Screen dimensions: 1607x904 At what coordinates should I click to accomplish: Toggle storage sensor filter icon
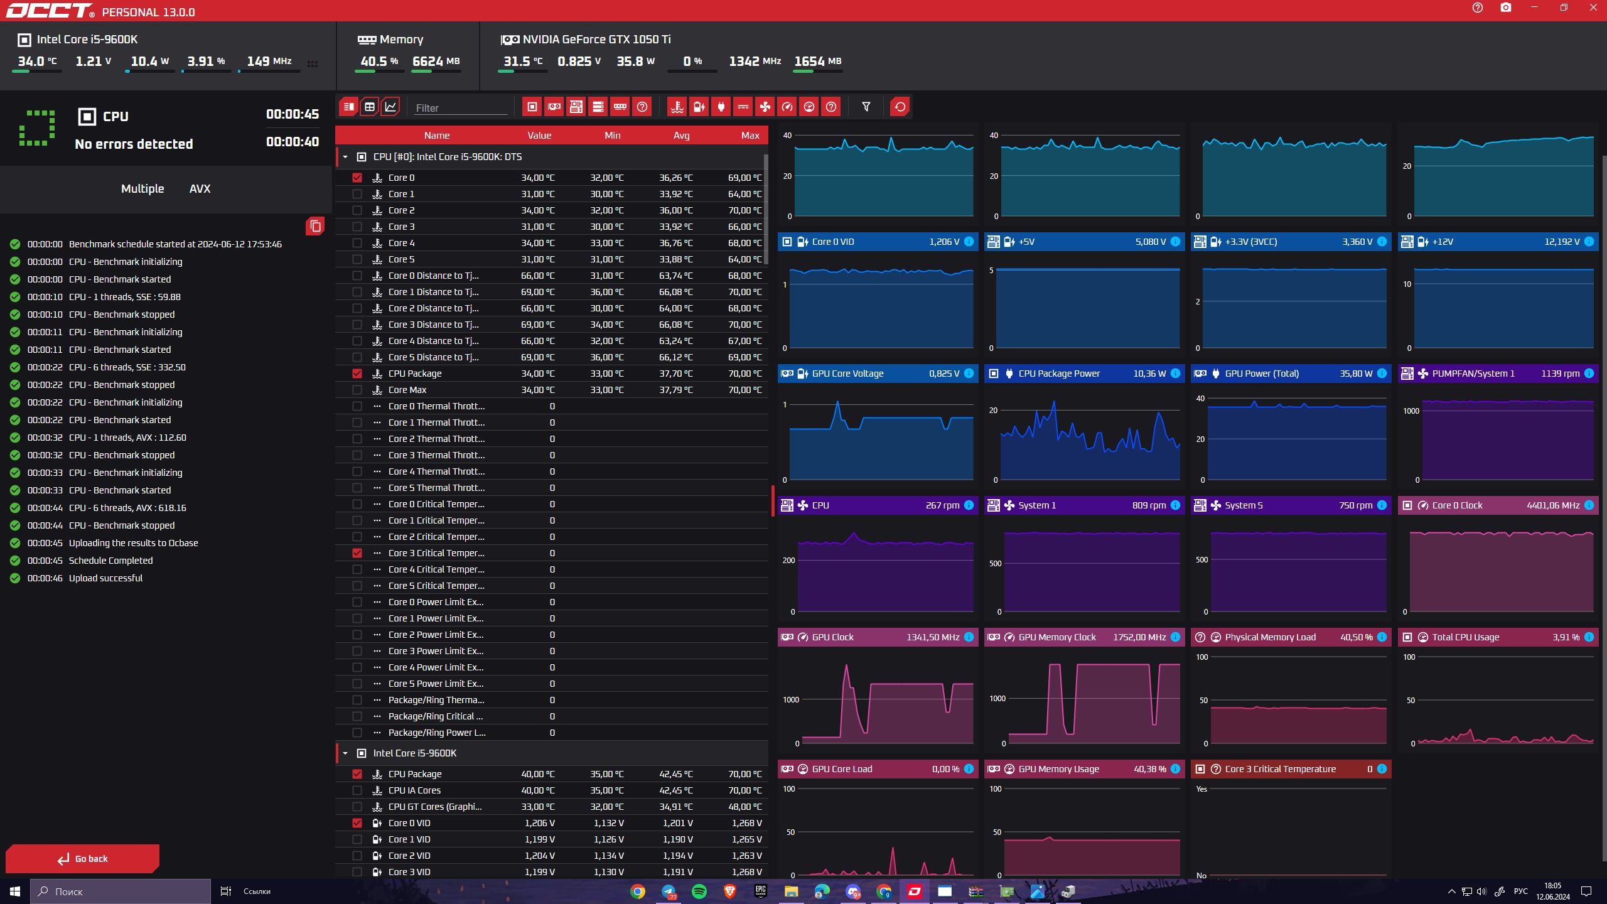click(598, 107)
